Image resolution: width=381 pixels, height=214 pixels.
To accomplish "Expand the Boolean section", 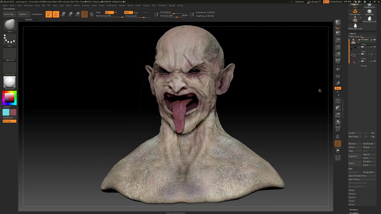I will pyautogui.click(x=352, y=194).
